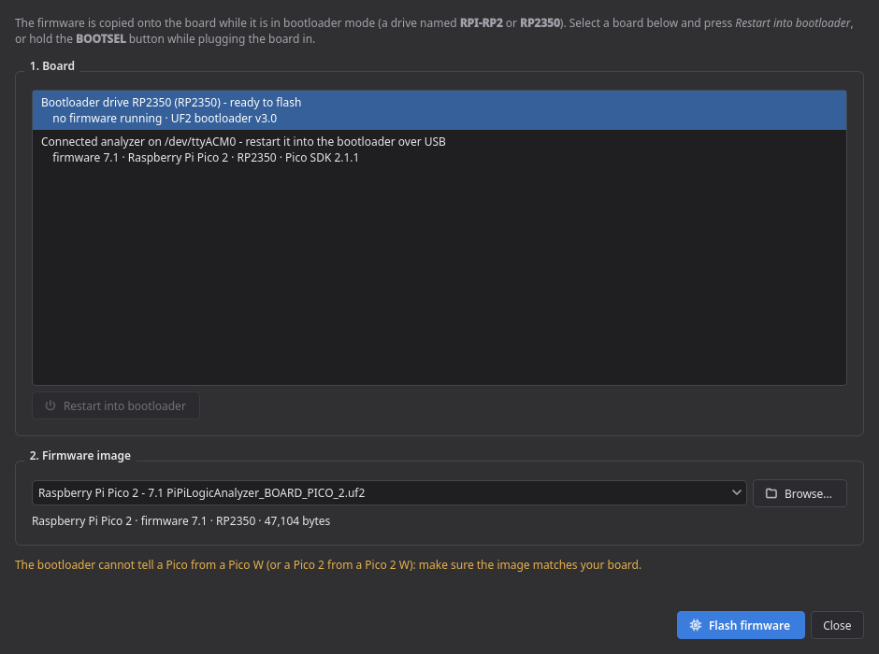This screenshot has width=879, height=654.
Task: Click the firmware dropdown chevron arrow
Action: point(736,492)
